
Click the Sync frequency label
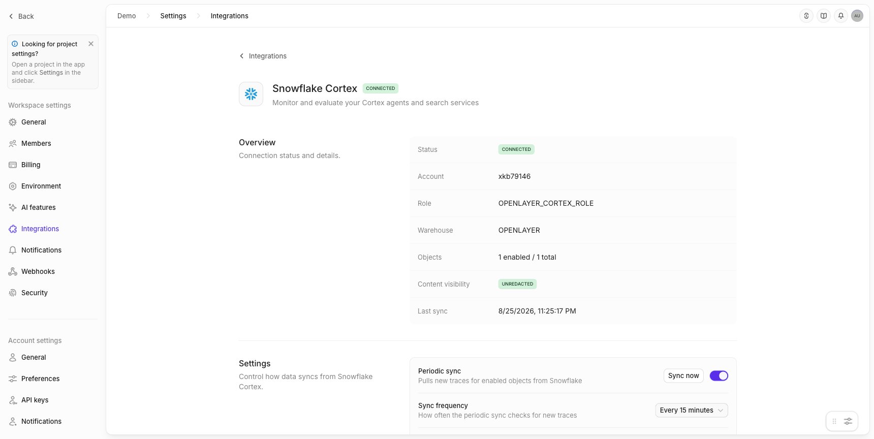[443, 405]
